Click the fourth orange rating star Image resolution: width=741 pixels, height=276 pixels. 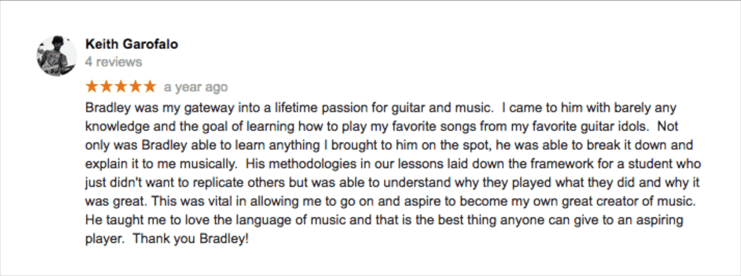[x=135, y=87]
